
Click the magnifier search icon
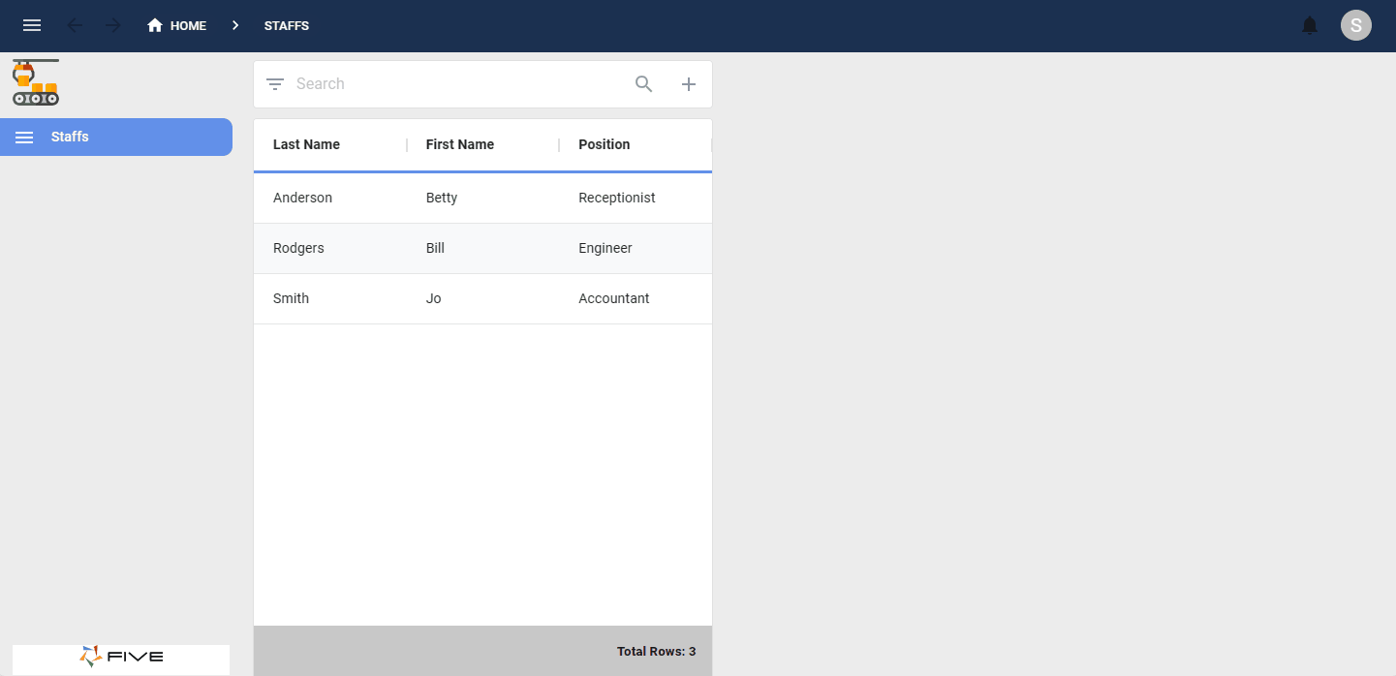[644, 84]
